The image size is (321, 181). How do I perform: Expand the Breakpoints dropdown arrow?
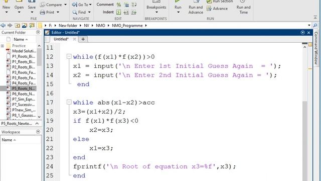click(x=156, y=13)
